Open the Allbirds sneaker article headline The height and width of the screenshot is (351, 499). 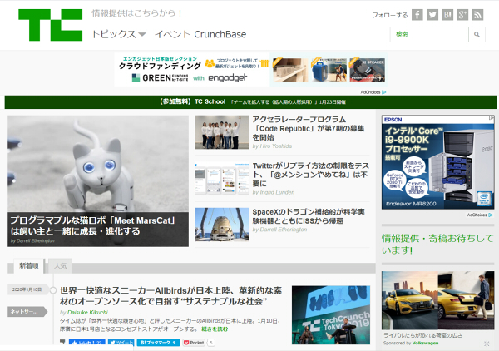click(x=170, y=295)
